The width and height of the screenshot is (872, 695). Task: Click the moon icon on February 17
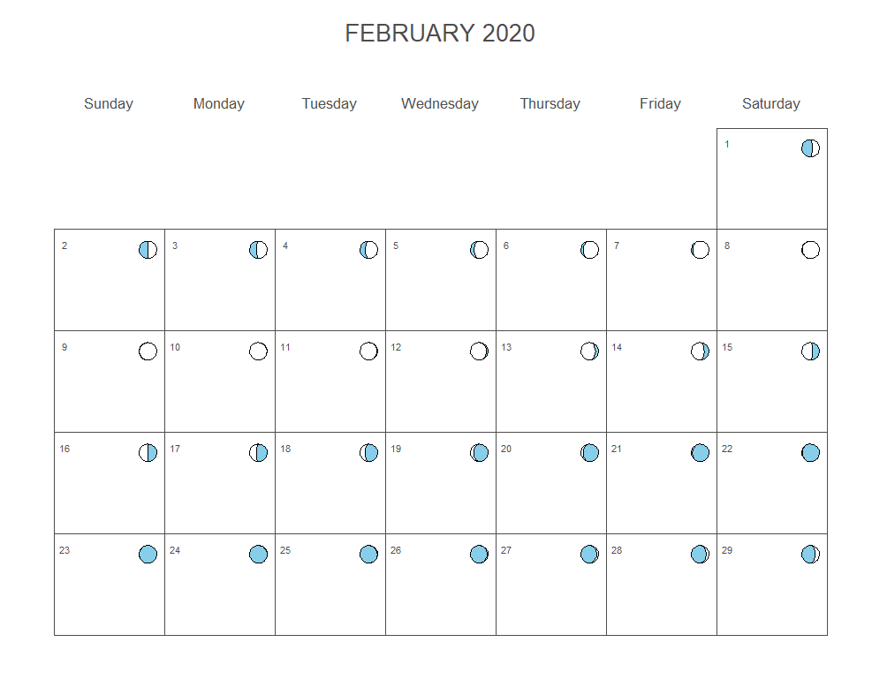pos(258,452)
